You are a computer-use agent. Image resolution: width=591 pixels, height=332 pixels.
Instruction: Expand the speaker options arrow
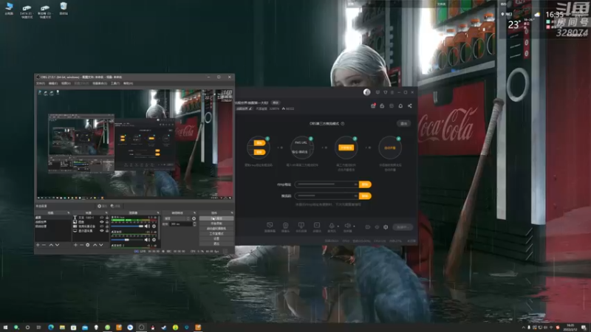point(354,226)
